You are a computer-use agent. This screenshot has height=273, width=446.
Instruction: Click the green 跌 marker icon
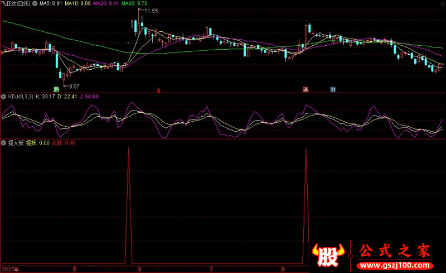click(x=56, y=89)
